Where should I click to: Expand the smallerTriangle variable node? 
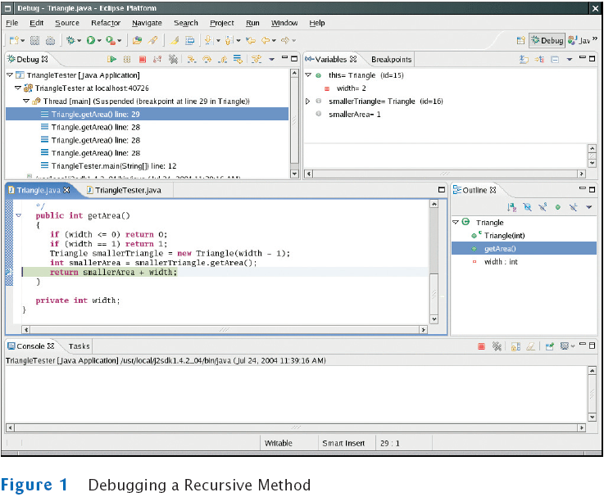click(308, 102)
